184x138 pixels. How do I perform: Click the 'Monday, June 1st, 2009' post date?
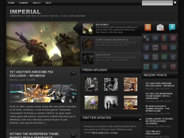click(22, 80)
